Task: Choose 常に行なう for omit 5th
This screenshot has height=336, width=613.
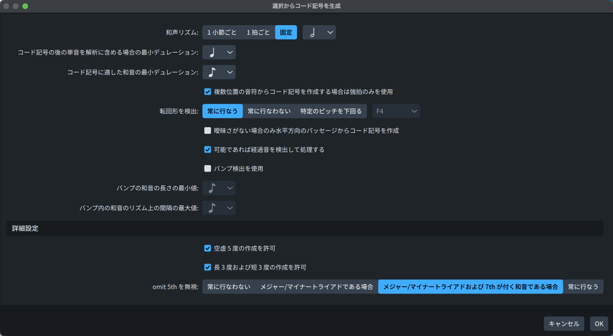Action: pyautogui.click(x=582, y=287)
